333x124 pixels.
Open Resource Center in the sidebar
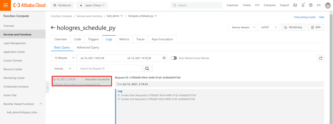coord(23,69)
